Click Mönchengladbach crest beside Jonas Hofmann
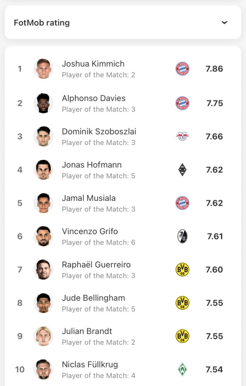Image resolution: width=246 pixels, height=386 pixels. coord(182,170)
